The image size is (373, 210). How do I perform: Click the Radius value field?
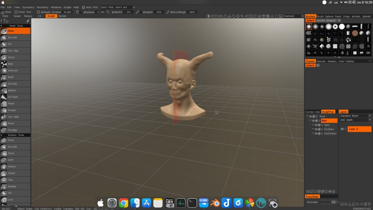point(101,12)
